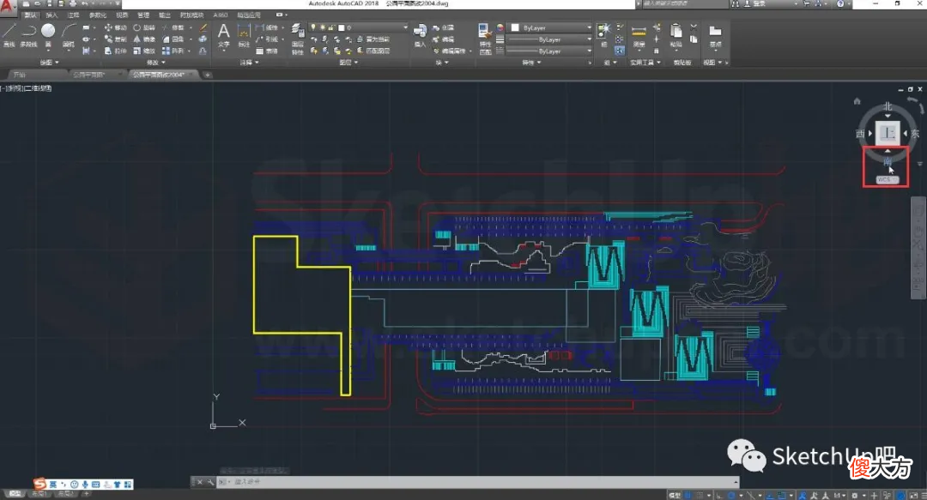Screen dimensions: 927x500
Task: Click Make Current (置为当前) layer button
Action: coord(374,39)
